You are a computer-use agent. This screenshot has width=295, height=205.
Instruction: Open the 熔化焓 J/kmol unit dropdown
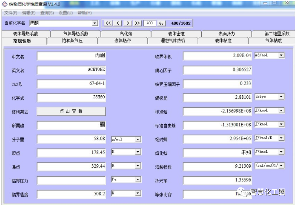(x=281, y=152)
